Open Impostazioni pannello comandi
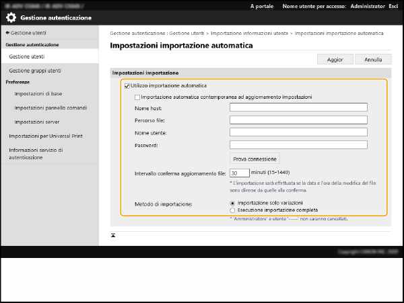Screen dimensions: 404x303 50,107
